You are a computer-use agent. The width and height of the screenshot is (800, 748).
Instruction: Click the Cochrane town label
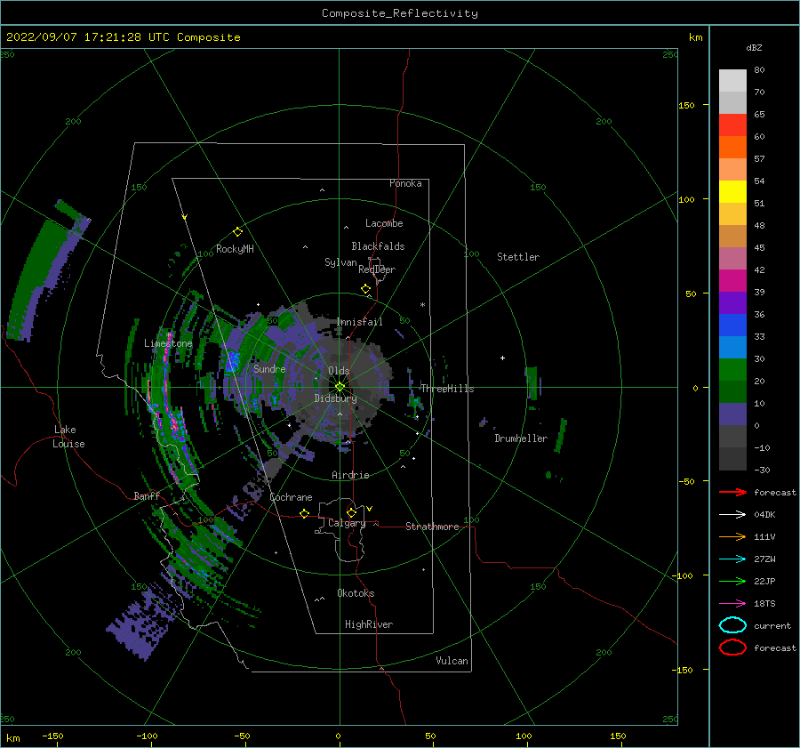point(291,497)
